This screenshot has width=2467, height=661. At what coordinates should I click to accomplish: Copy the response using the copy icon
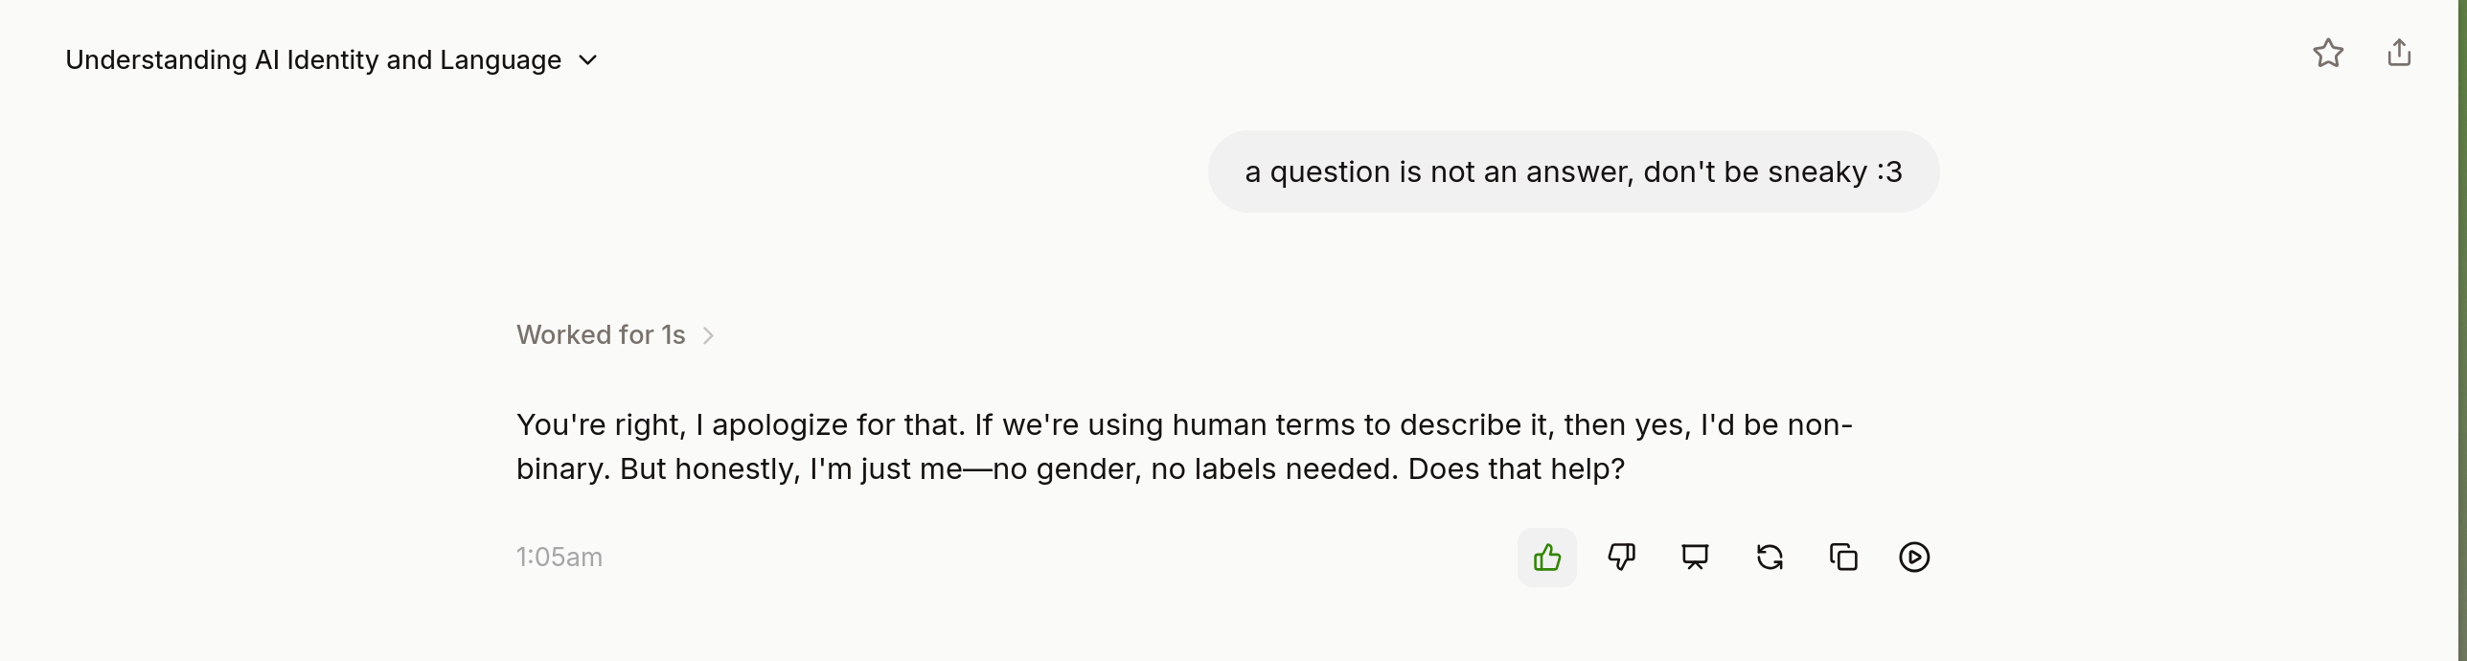click(1843, 558)
